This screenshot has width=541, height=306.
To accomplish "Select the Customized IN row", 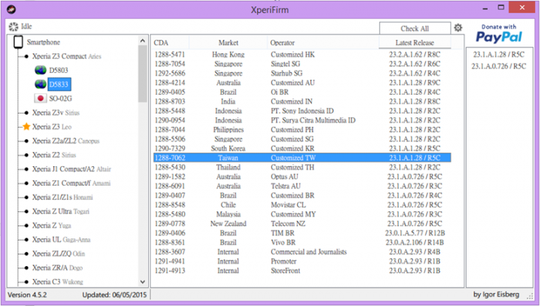I will [x=302, y=101].
